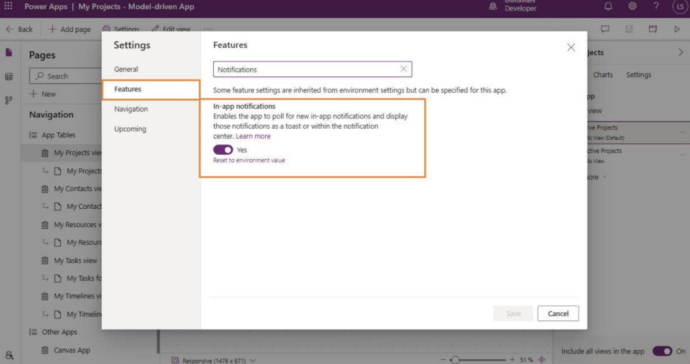Click the zoom out minus button
690x364 pixels.
444,360
